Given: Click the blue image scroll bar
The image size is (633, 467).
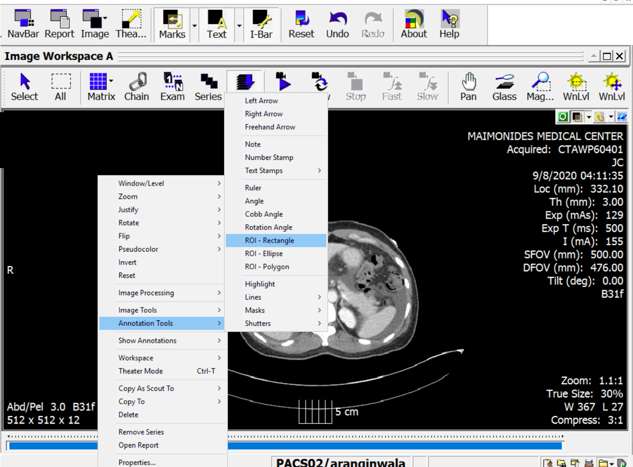Looking at the screenshot, I should click(286, 446).
